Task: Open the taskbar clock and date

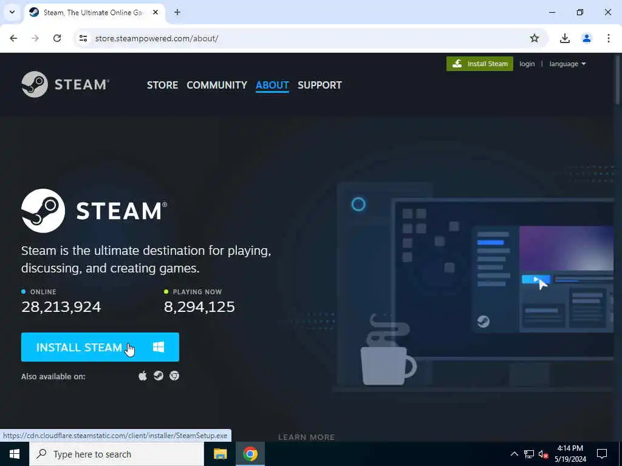Action: click(570, 454)
